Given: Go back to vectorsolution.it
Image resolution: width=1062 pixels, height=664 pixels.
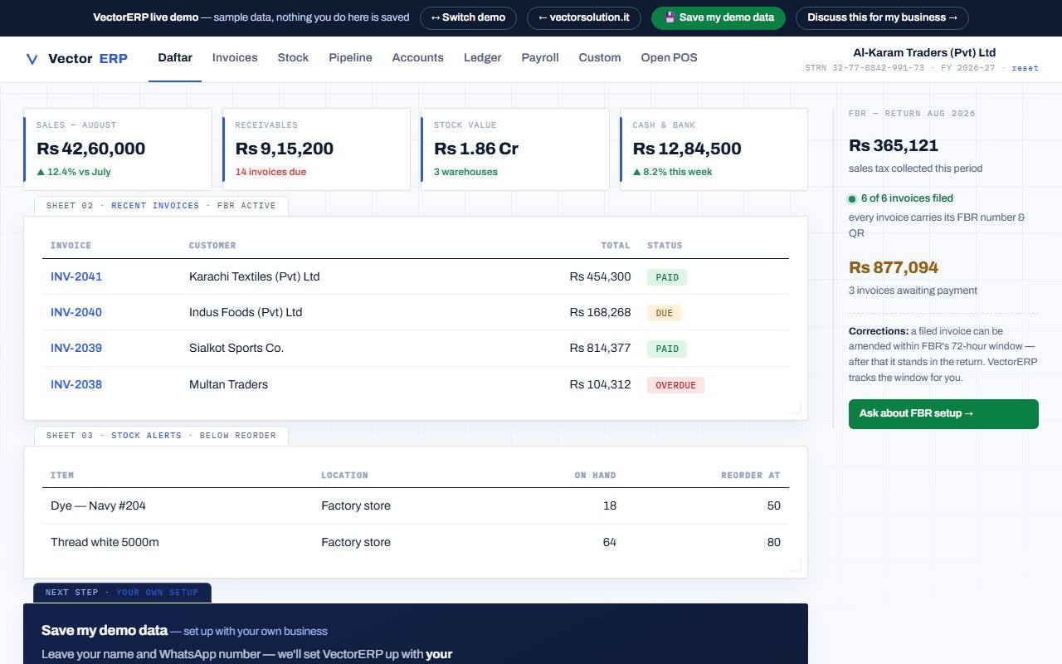Looking at the screenshot, I should pos(584,17).
